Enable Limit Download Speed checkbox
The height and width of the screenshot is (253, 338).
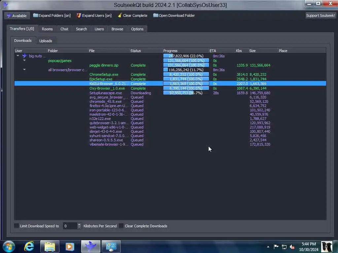coord(17,226)
